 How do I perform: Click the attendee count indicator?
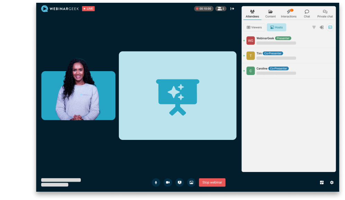click(x=221, y=9)
